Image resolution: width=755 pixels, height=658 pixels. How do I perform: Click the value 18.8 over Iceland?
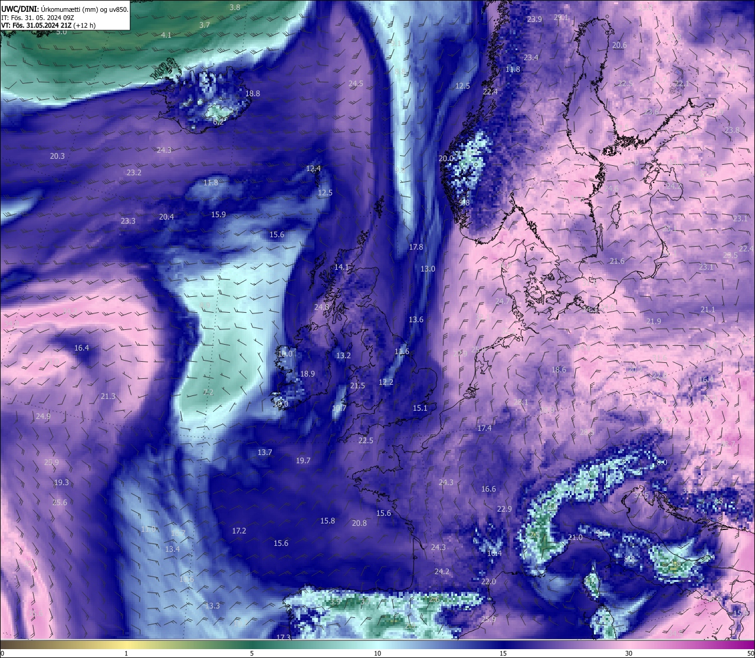252,93
